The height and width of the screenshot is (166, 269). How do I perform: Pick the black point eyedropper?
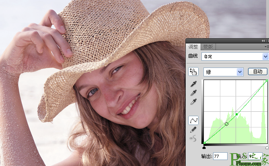point(193,84)
